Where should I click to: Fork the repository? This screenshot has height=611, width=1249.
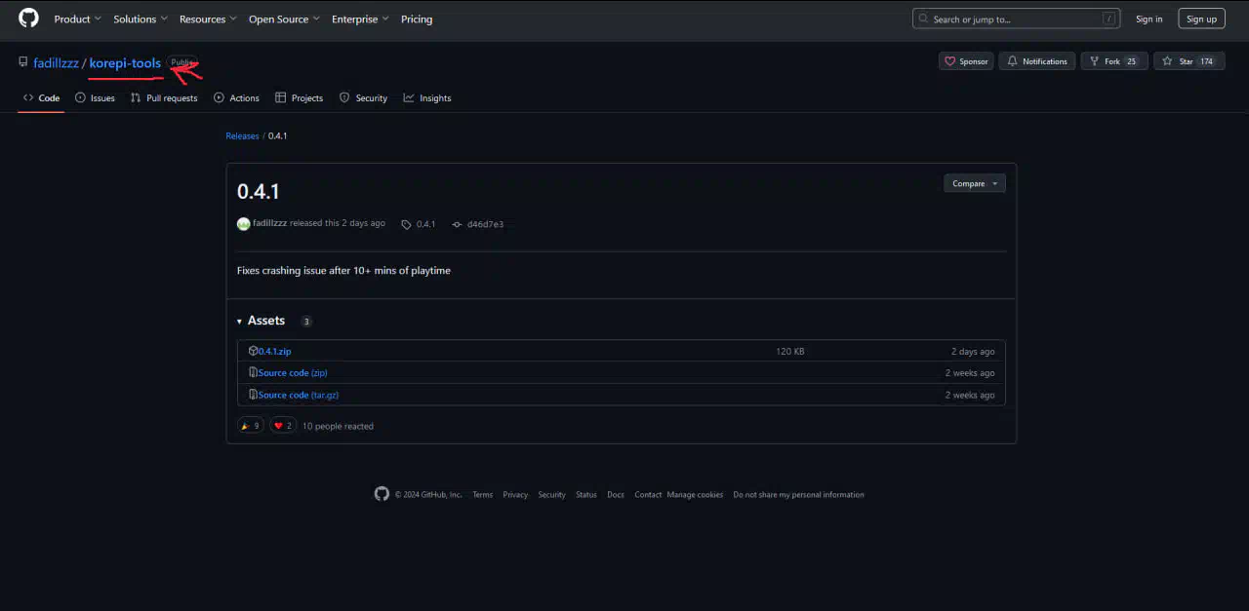(x=1113, y=61)
